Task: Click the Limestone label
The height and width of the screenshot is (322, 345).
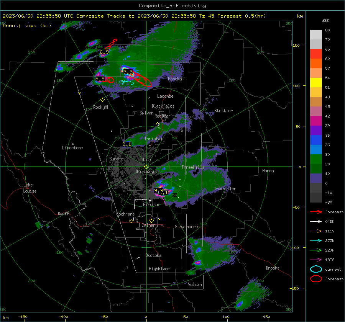Action: tap(72, 148)
